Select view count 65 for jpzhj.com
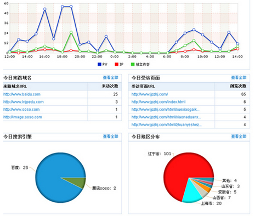Image resolution: width=255 pixels, height=216 pixels. 243,94
